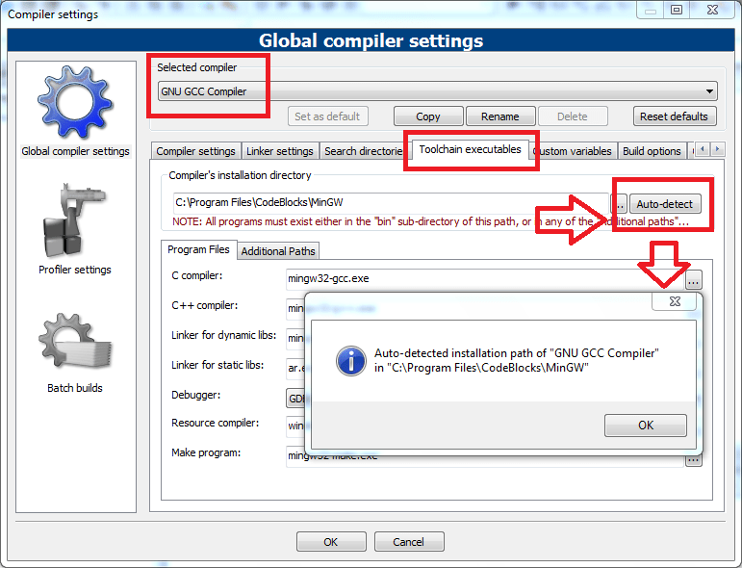Click the Batch builds label
742x568 pixels.
tap(75, 388)
